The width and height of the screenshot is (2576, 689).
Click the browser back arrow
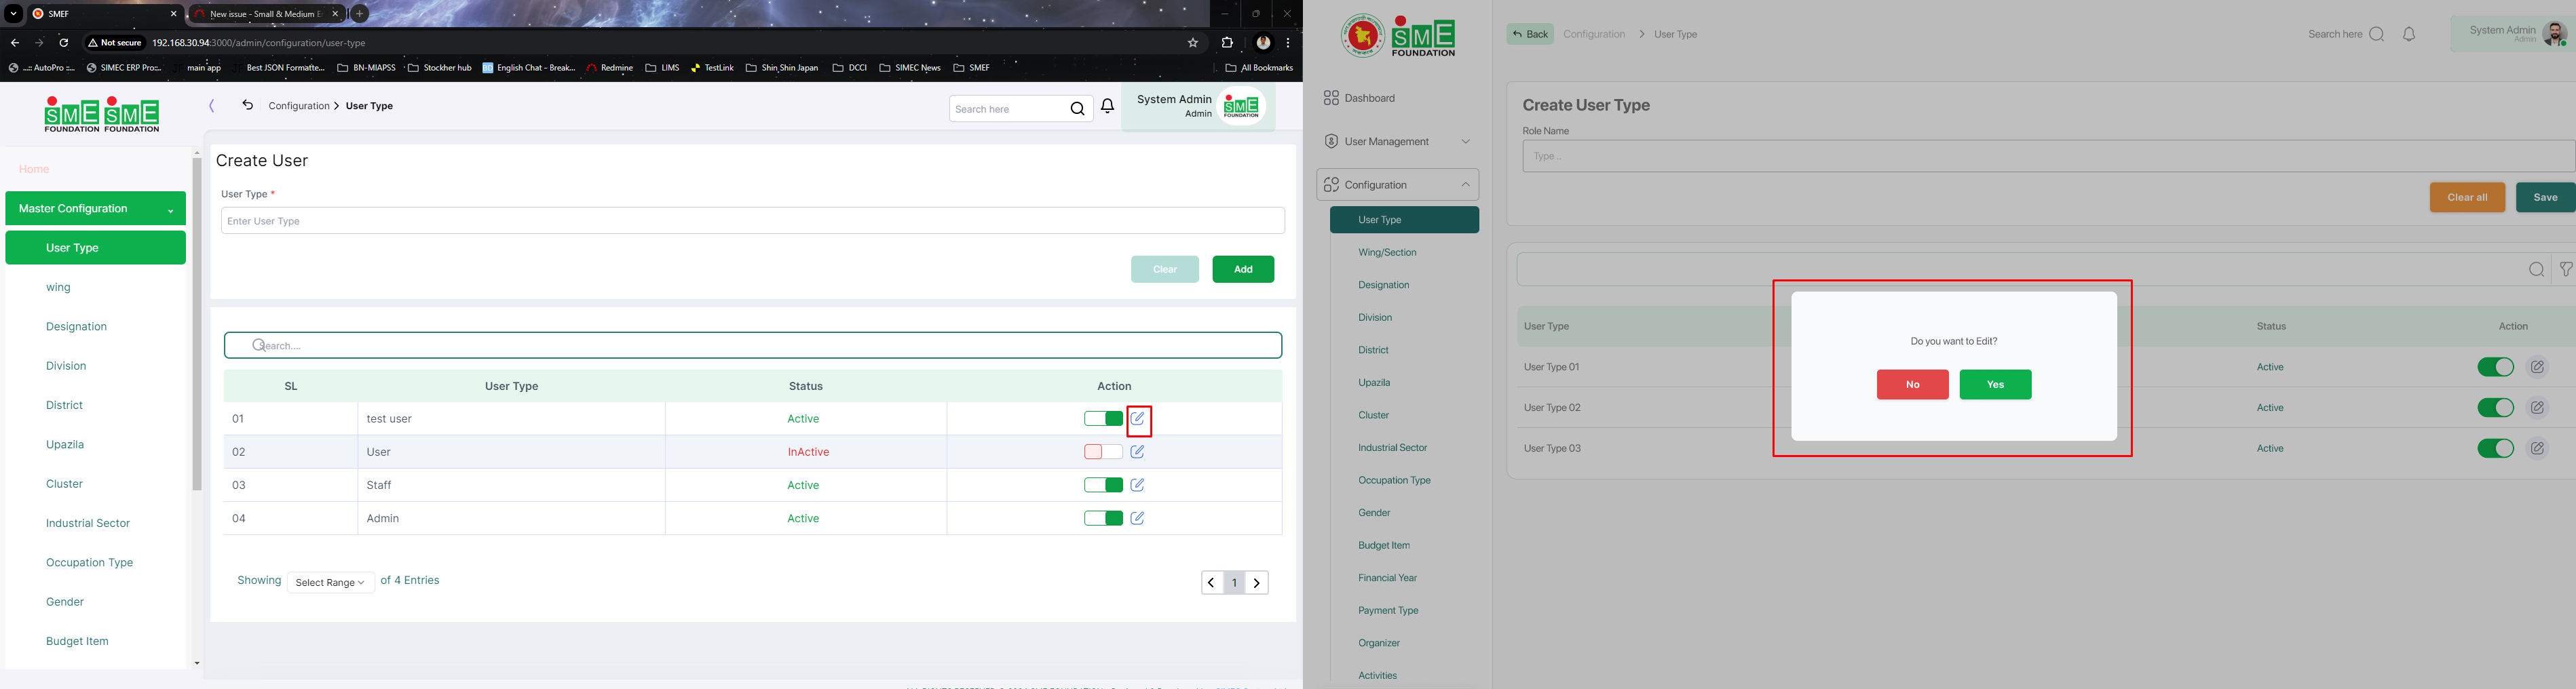[x=14, y=43]
